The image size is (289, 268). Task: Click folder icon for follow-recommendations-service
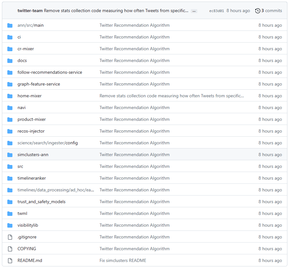10,72
